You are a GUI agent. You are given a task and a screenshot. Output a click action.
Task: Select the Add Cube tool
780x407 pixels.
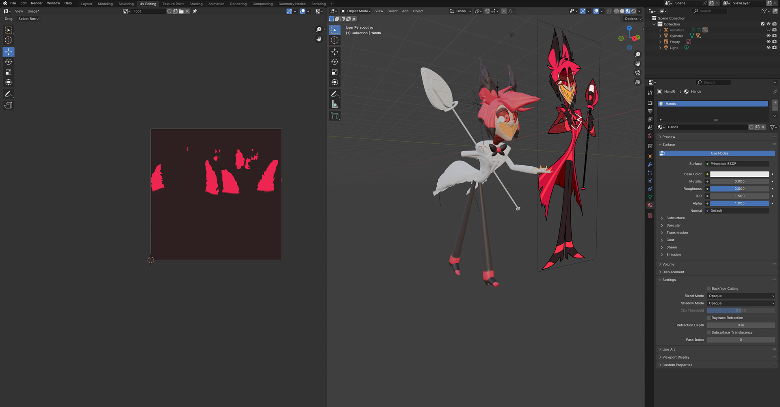pyautogui.click(x=335, y=116)
